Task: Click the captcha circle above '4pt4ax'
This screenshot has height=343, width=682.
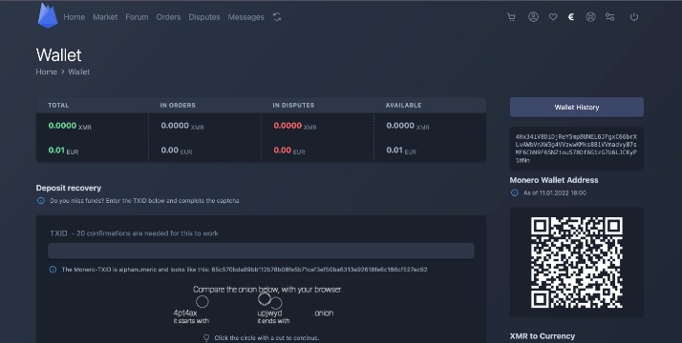Action: (202, 301)
